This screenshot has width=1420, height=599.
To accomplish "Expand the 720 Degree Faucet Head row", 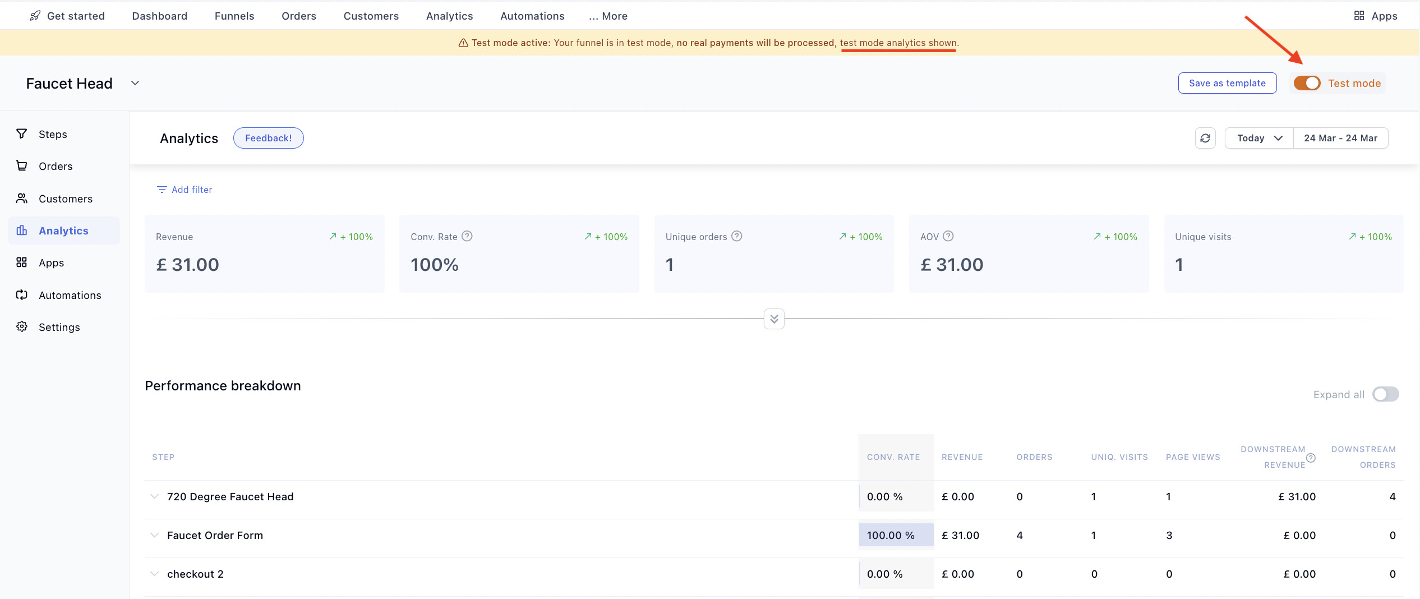I will point(154,496).
